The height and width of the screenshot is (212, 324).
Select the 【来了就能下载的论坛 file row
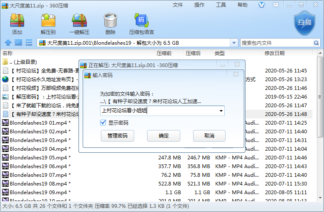44,106
